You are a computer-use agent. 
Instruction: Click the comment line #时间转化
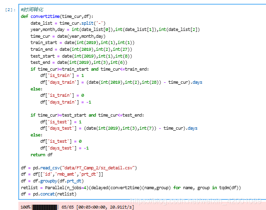[x=32, y=10]
